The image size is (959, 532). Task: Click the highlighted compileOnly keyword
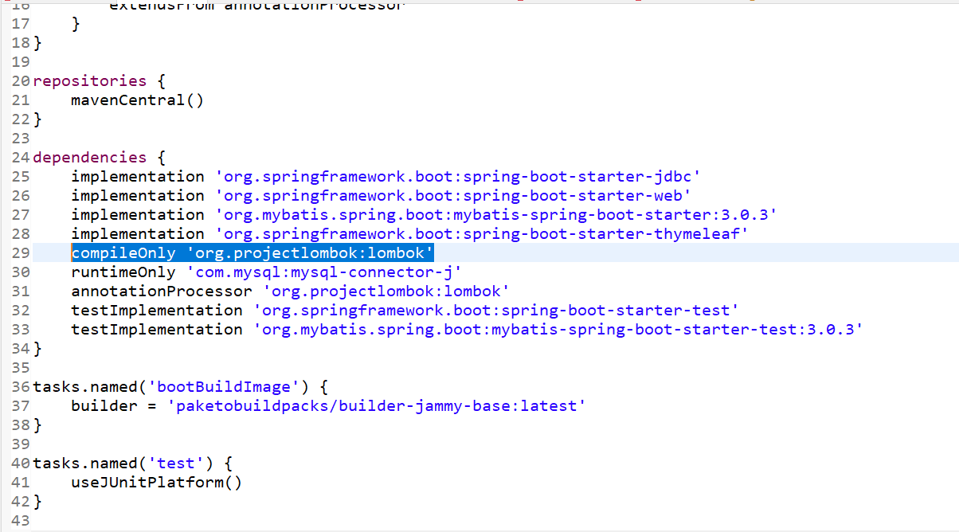[123, 253]
